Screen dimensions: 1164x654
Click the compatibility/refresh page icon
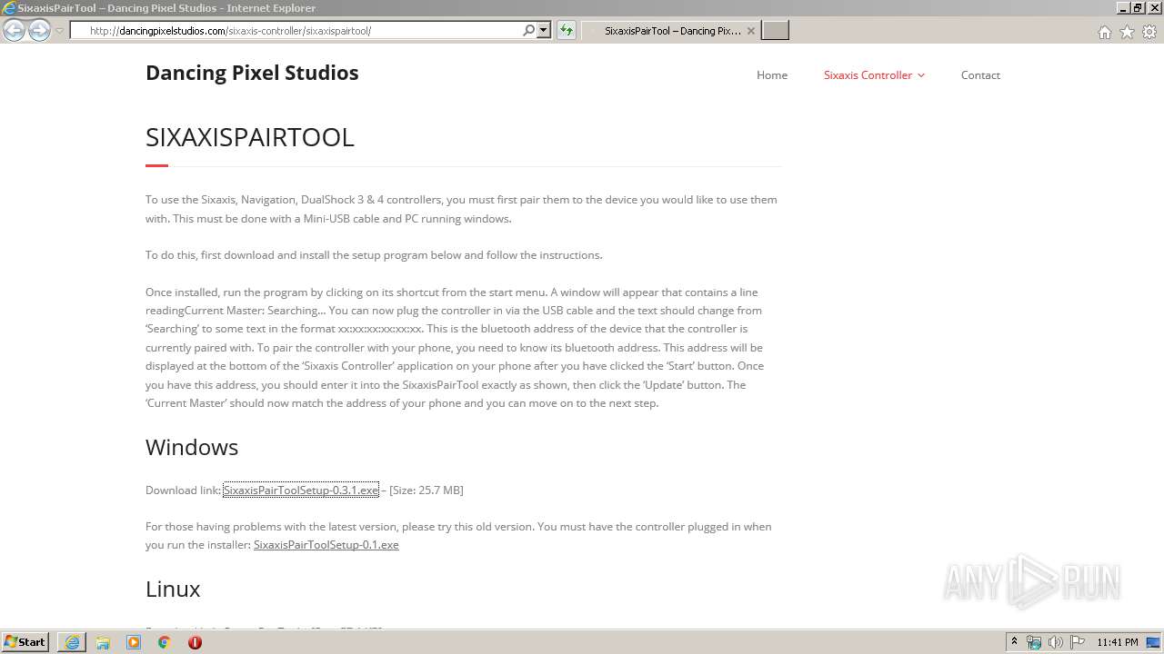click(566, 31)
